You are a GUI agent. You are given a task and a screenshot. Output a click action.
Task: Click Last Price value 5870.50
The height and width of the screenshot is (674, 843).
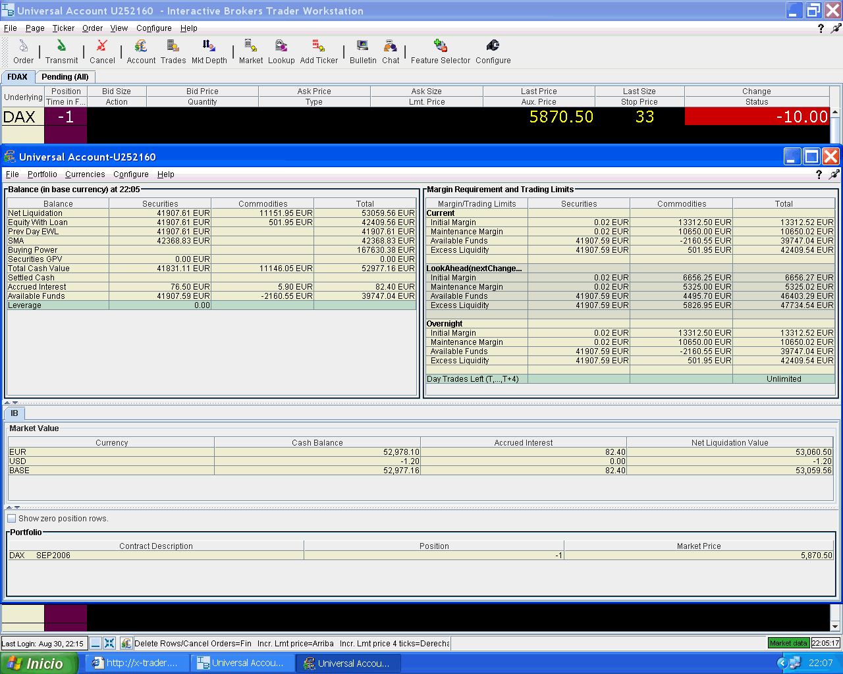point(561,117)
